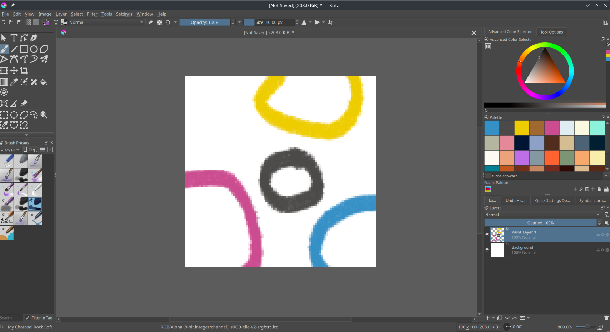Select the Transform tool
The width and height of the screenshot is (610, 332).
(4, 71)
